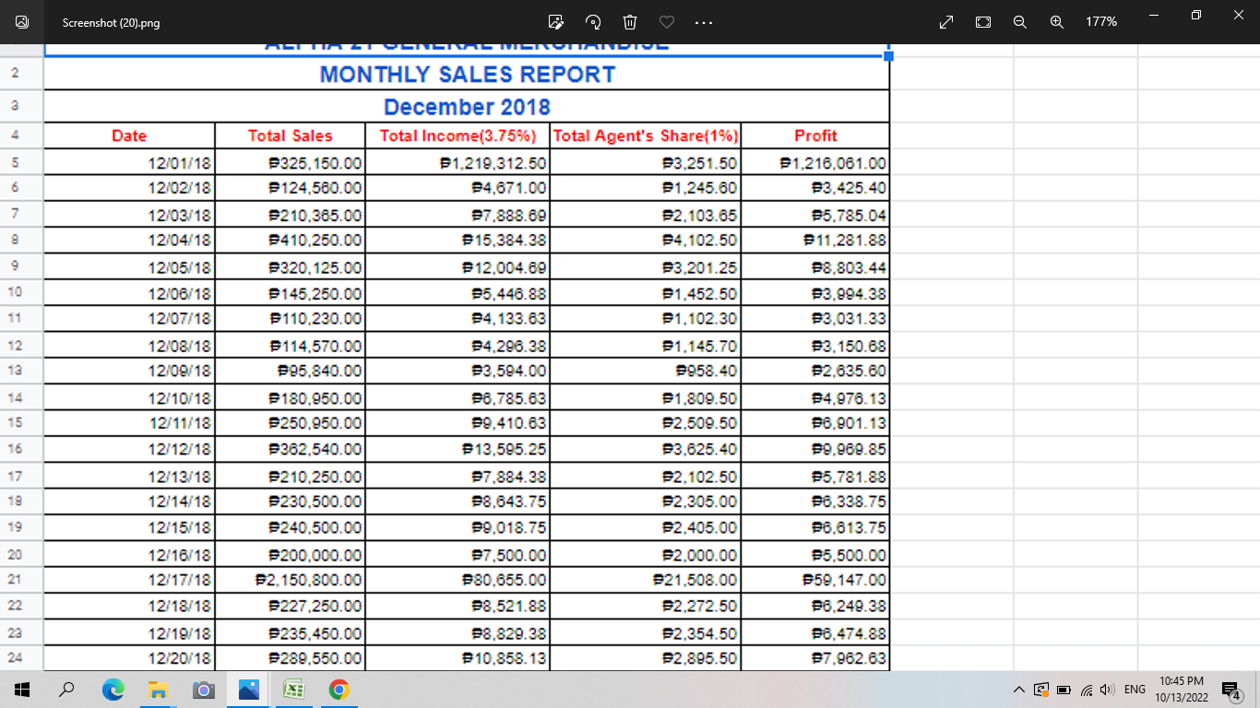This screenshot has height=708, width=1260.
Task: Click the December 2018 heading
Action: (467, 107)
